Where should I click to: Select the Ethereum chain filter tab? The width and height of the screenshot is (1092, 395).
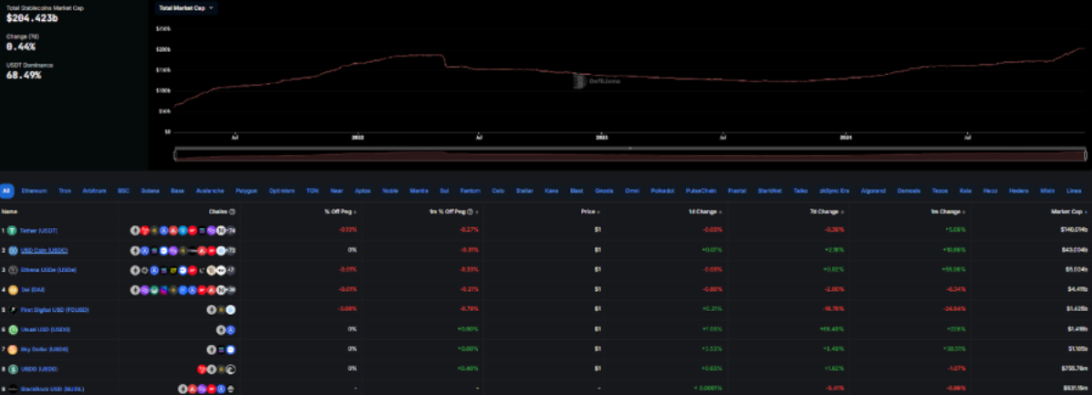(x=34, y=192)
